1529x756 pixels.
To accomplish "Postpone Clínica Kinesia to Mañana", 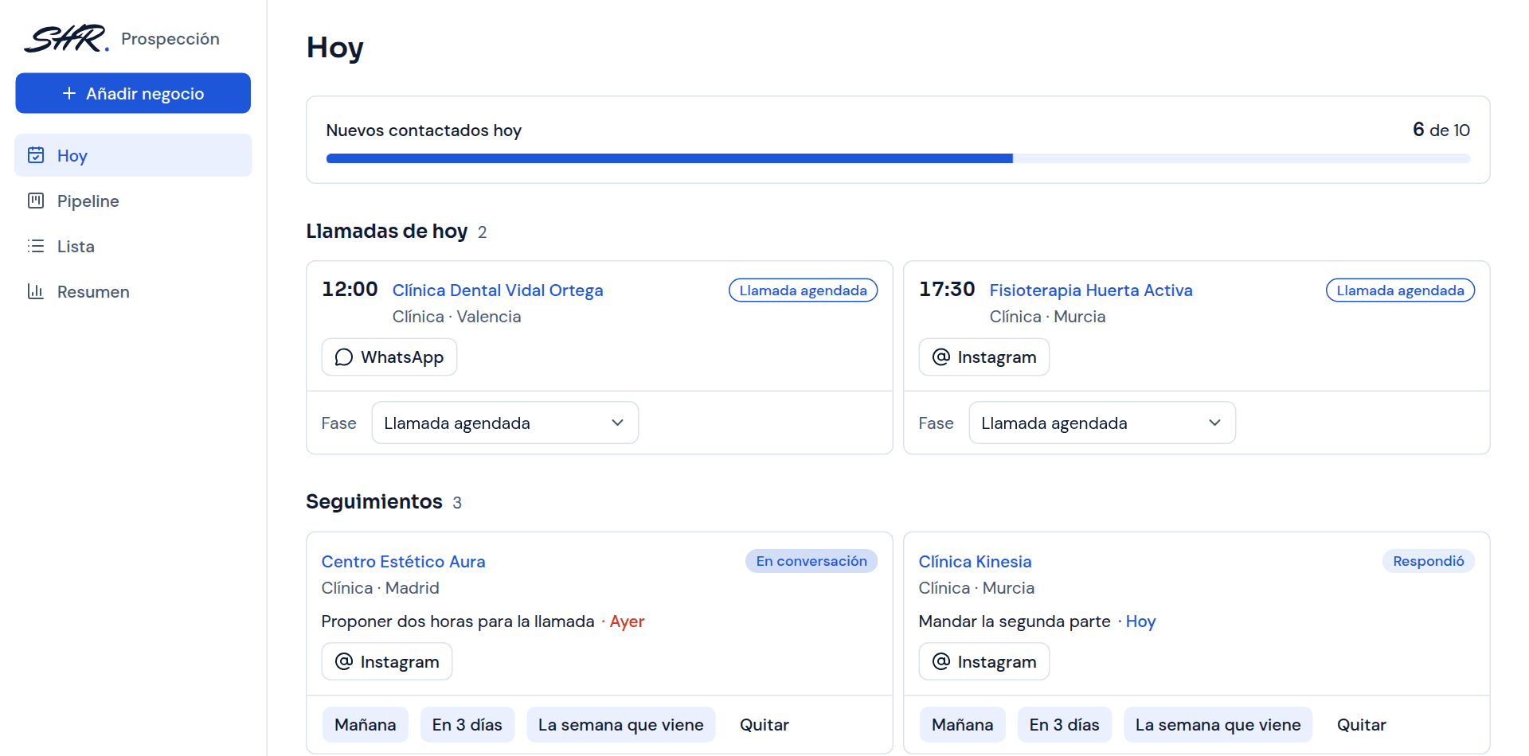I will point(963,725).
